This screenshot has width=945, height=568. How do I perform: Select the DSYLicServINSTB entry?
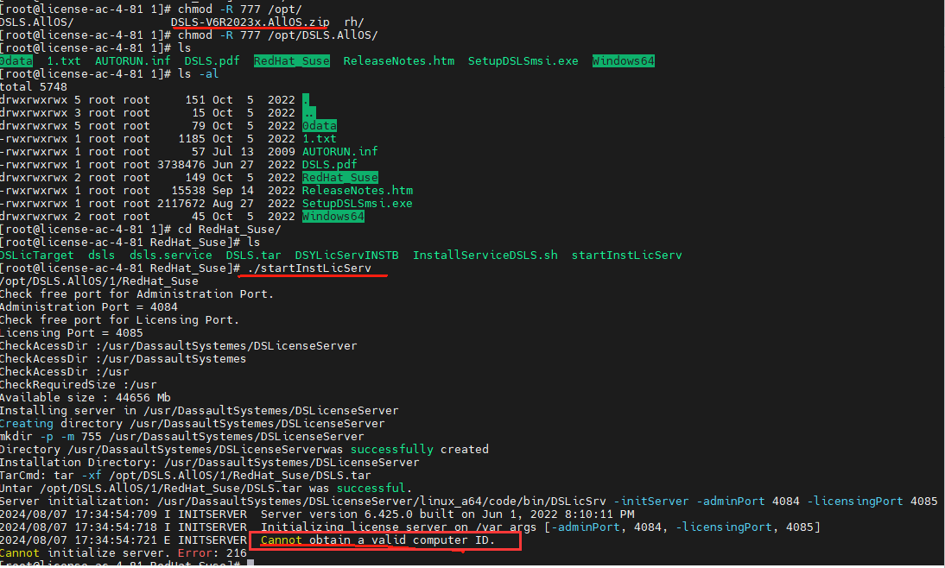(346, 255)
